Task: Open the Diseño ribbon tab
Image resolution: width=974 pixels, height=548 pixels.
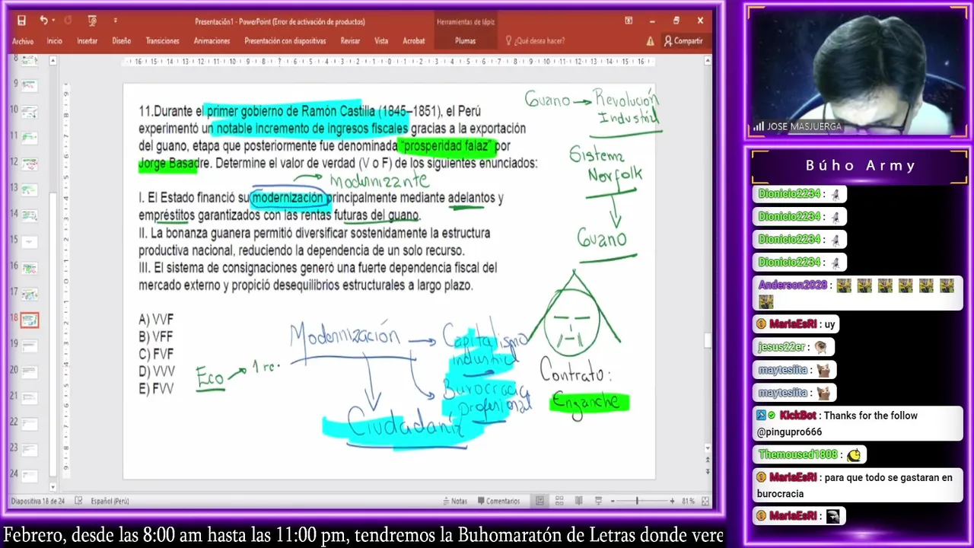Action: pyautogui.click(x=122, y=41)
